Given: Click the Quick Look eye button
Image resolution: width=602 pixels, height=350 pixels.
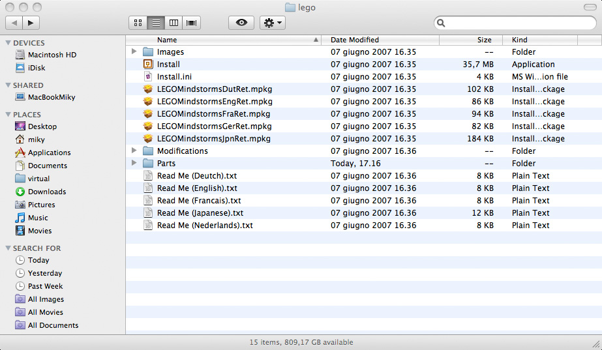Looking at the screenshot, I should [241, 23].
